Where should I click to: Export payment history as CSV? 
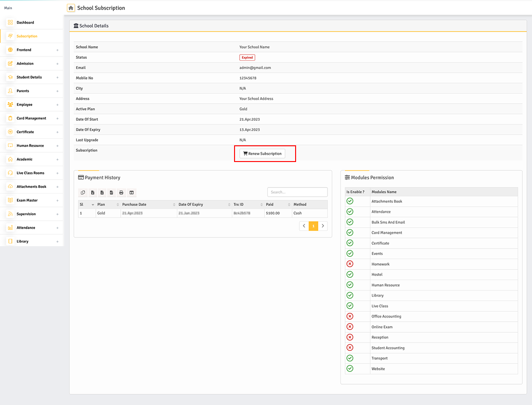tap(102, 193)
